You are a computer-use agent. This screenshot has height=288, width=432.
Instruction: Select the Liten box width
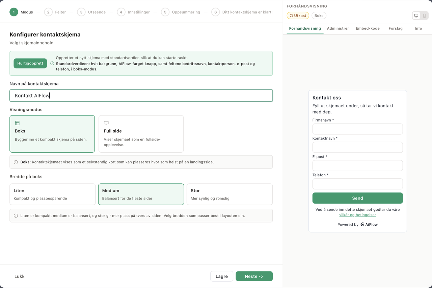pyautogui.click(x=52, y=194)
